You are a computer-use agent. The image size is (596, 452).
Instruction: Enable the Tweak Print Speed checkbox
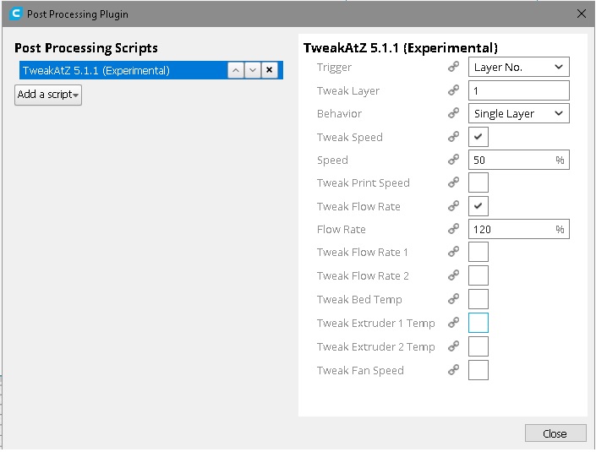[x=478, y=182]
